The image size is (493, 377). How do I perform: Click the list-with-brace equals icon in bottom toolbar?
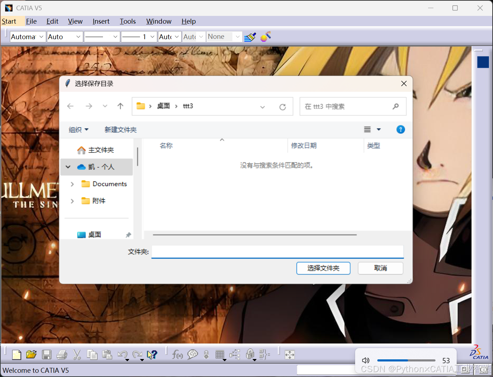[264, 354]
